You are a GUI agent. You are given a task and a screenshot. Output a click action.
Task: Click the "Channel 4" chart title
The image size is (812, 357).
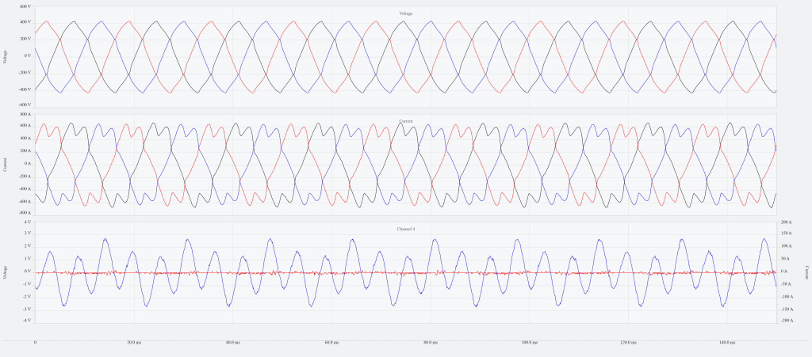(406, 228)
